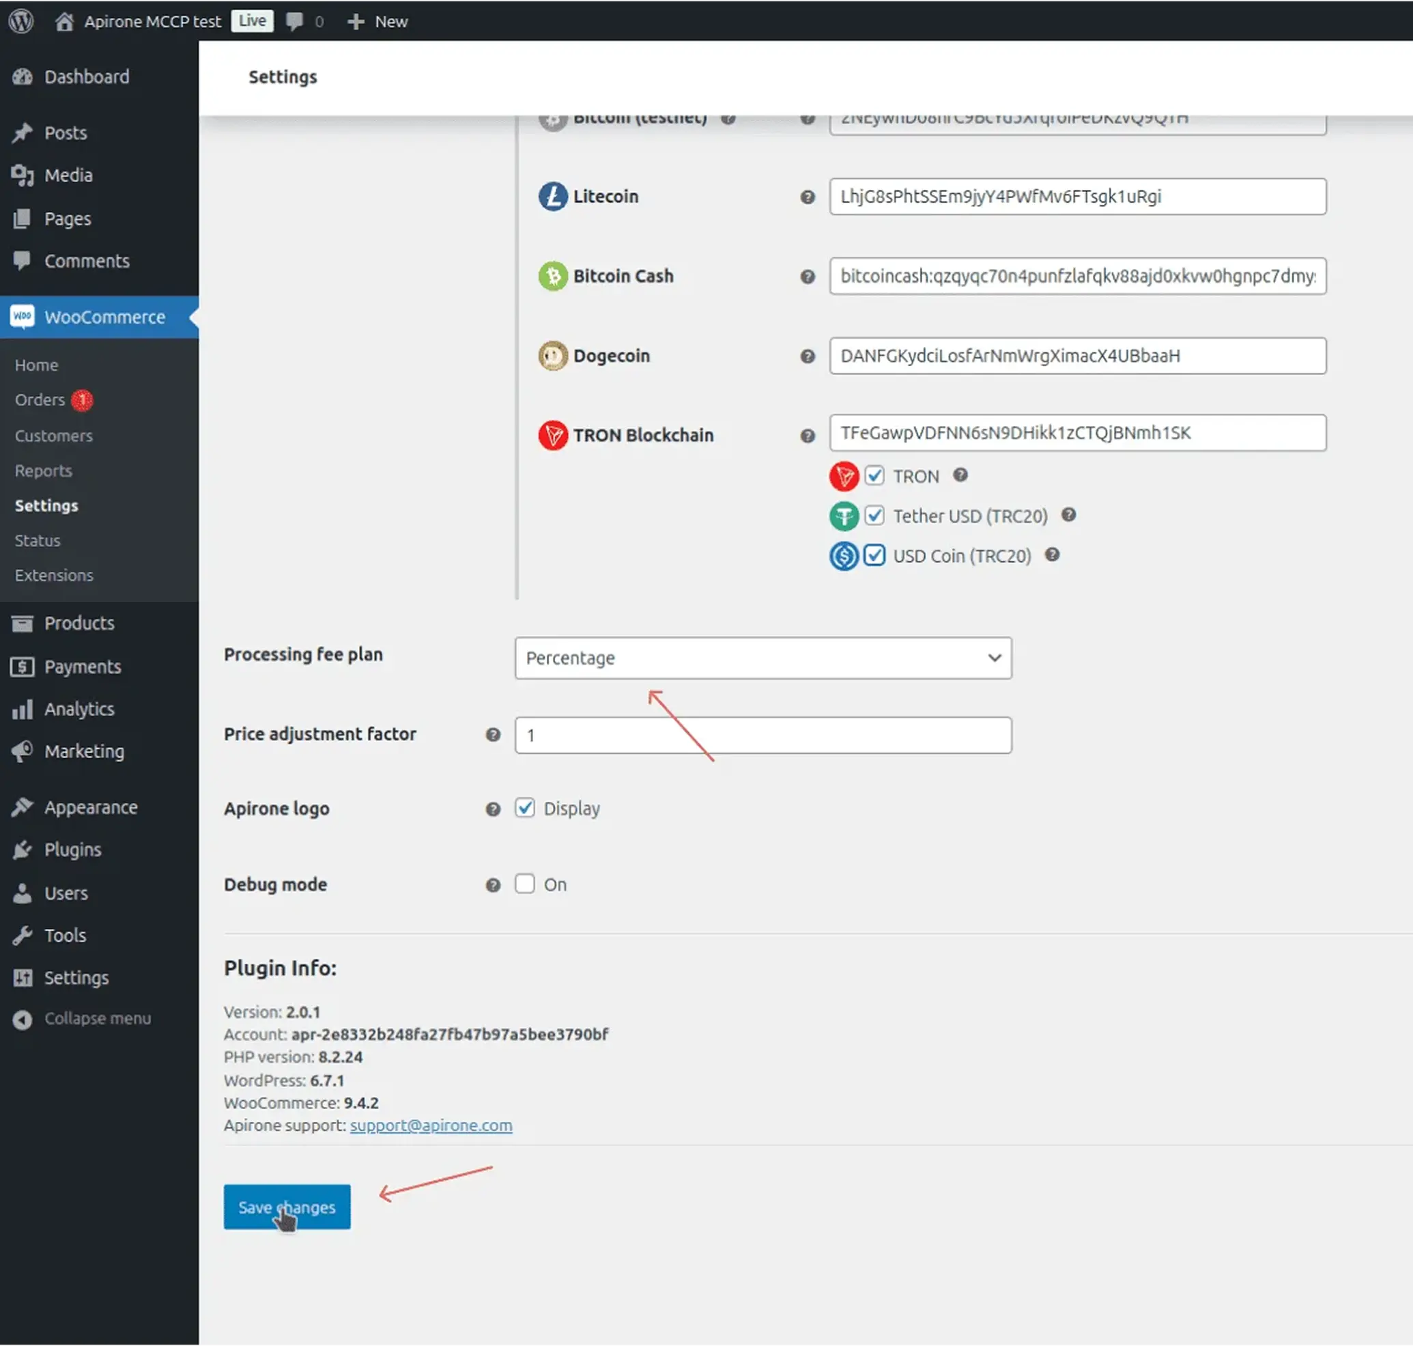
Task: Click the Analytics bar chart icon
Action: (23, 709)
